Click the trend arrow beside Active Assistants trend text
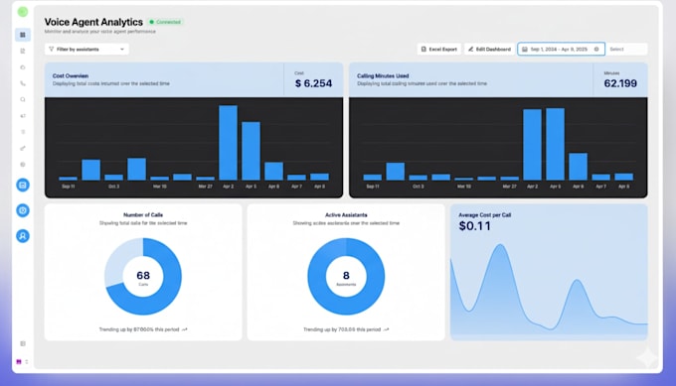This screenshot has height=386, width=676. [387, 329]
